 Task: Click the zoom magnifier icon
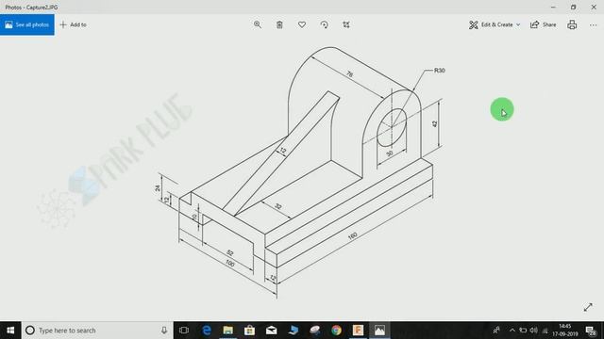[x=258, y=24]
